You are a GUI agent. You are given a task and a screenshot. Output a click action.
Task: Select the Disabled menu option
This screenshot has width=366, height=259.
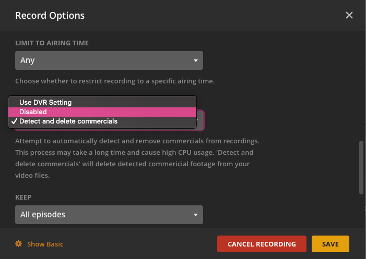pos(33,112)
